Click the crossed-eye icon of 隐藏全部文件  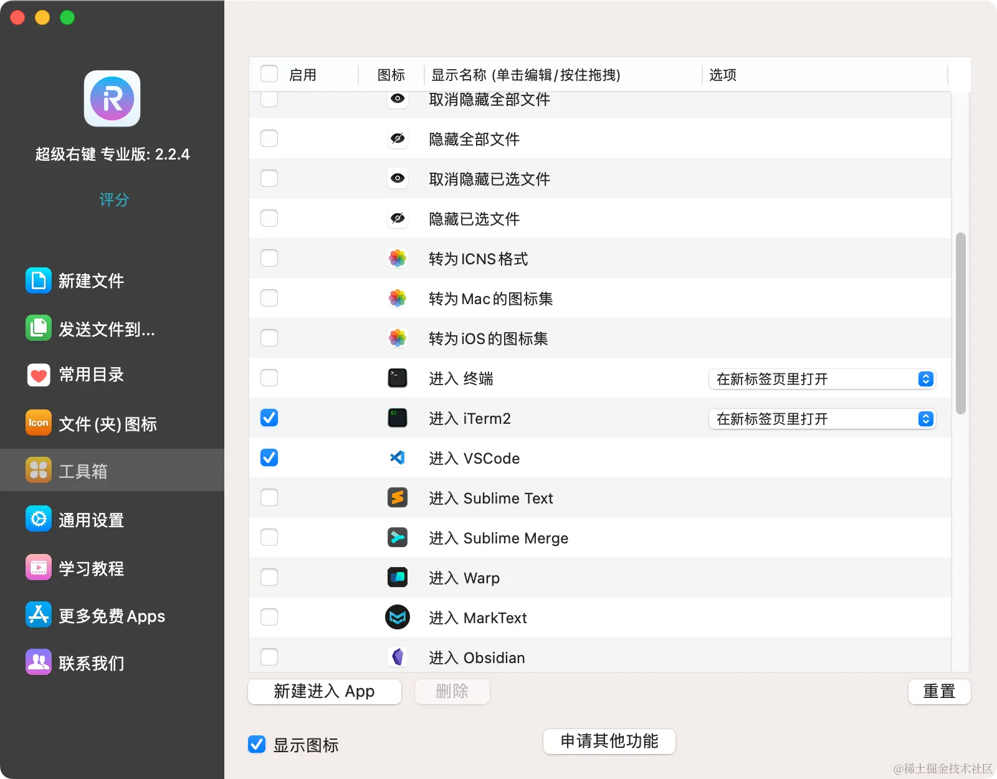(x=398, y=138)
